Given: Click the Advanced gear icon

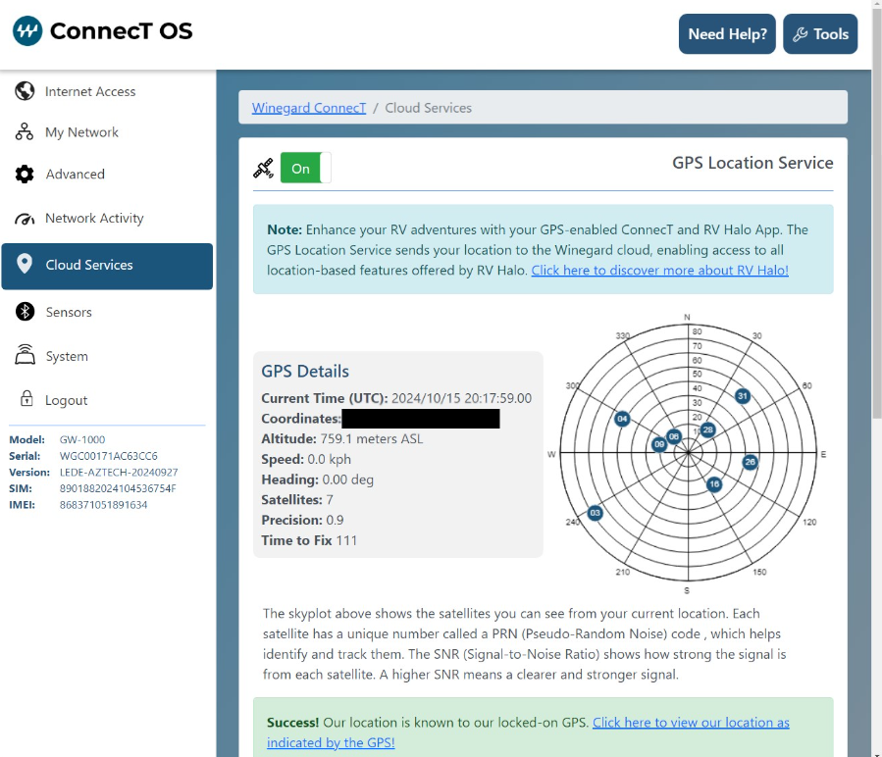Looking at the screenshot, I should 24,175.
